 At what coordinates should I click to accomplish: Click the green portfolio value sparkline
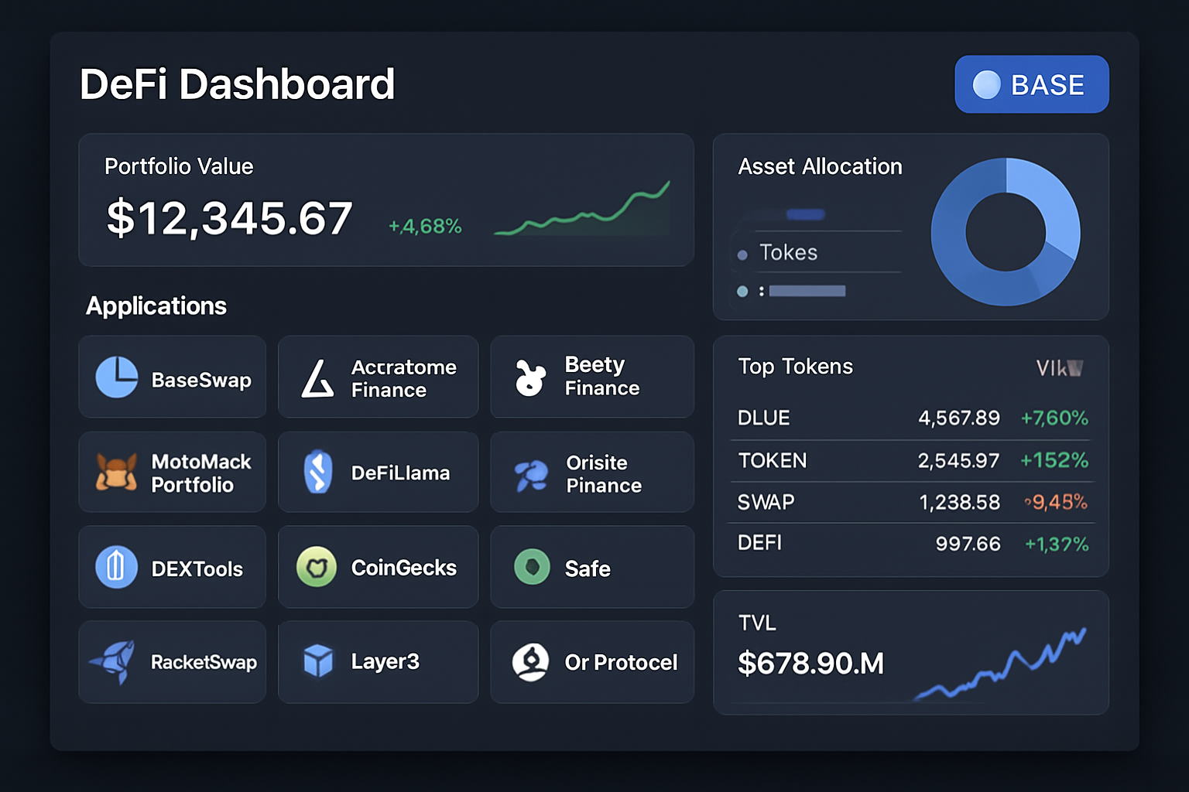pos(582,213)
